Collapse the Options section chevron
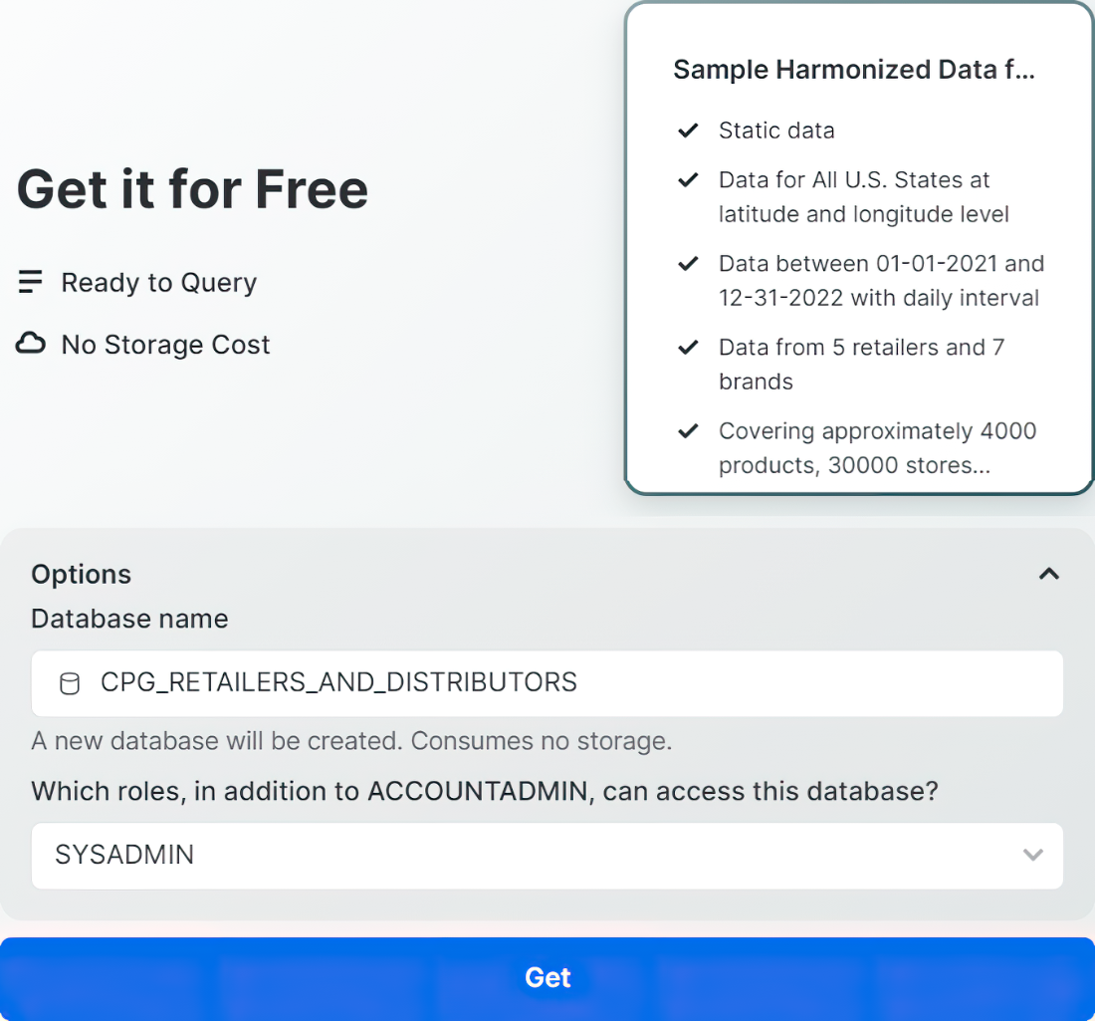The width and height of the screenshot is (1095, 1021). [x=1049, y=575]
